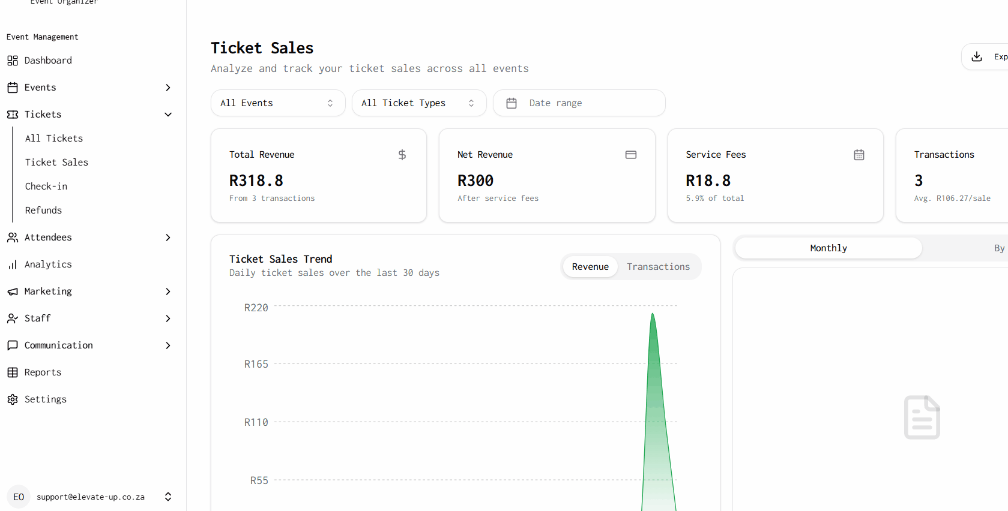Open the All Tickets submenu item

(54, 139)
